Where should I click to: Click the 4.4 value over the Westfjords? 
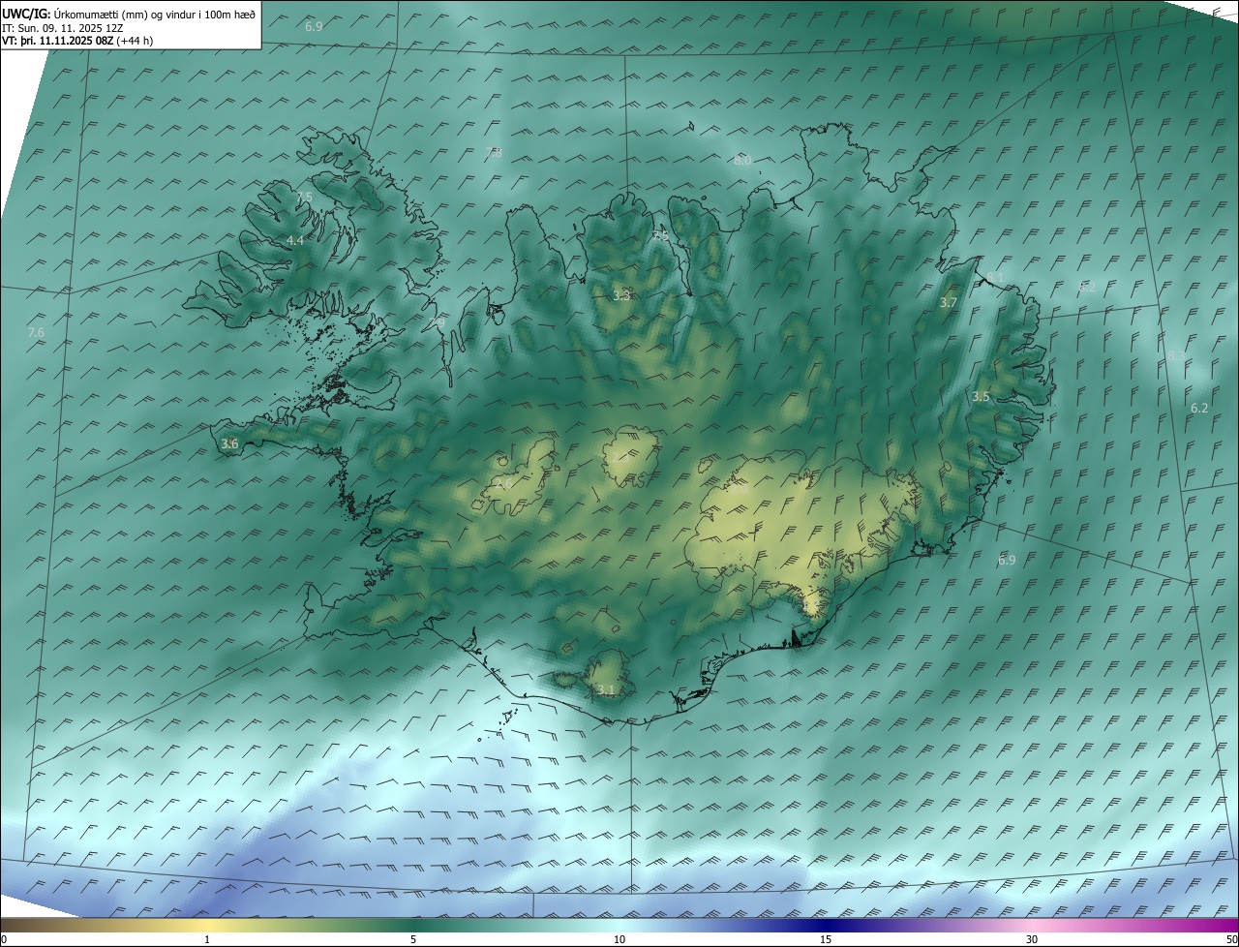[295, 240]
